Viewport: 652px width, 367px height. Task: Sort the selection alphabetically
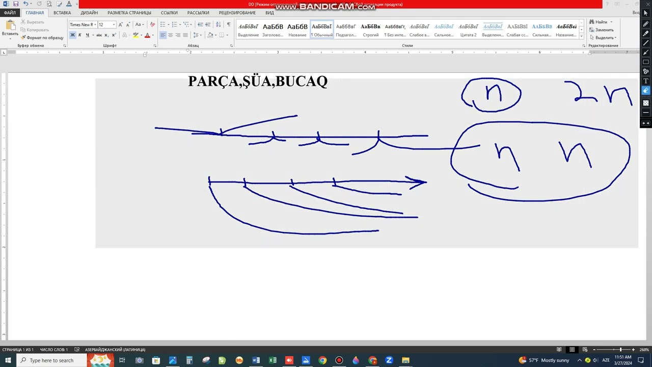(219, 24)
